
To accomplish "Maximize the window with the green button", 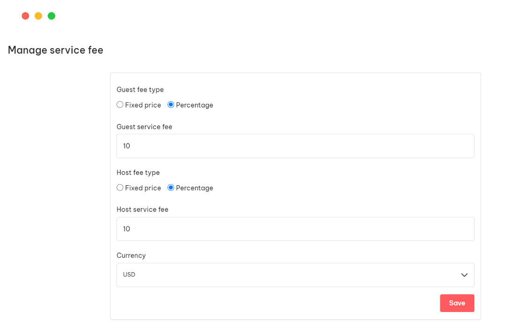I will click(x=51, y=15).
